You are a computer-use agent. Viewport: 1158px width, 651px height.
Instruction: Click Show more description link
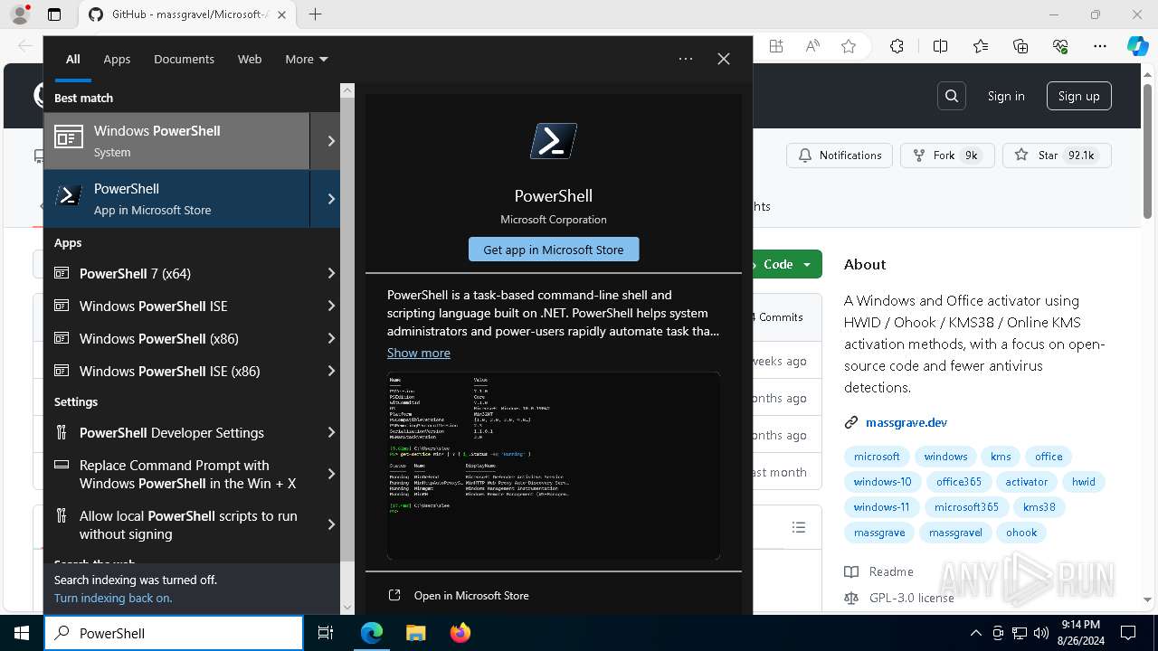pyautogui.click(x=418, y=353)
